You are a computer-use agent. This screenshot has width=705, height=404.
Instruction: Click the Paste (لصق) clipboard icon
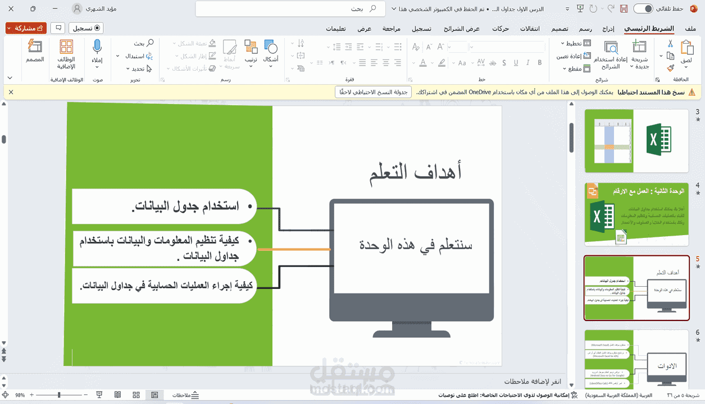click(686, 47)
